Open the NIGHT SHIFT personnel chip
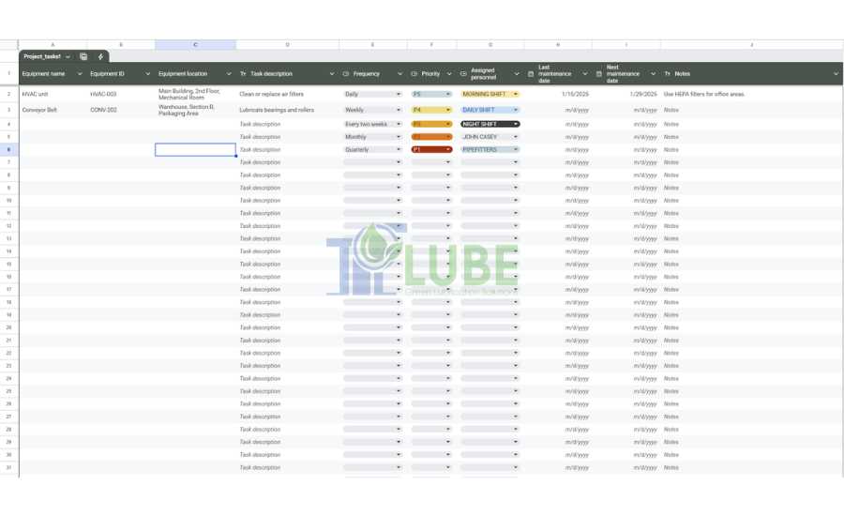Viewport: 844px width, 516px height. pos(490,125)
